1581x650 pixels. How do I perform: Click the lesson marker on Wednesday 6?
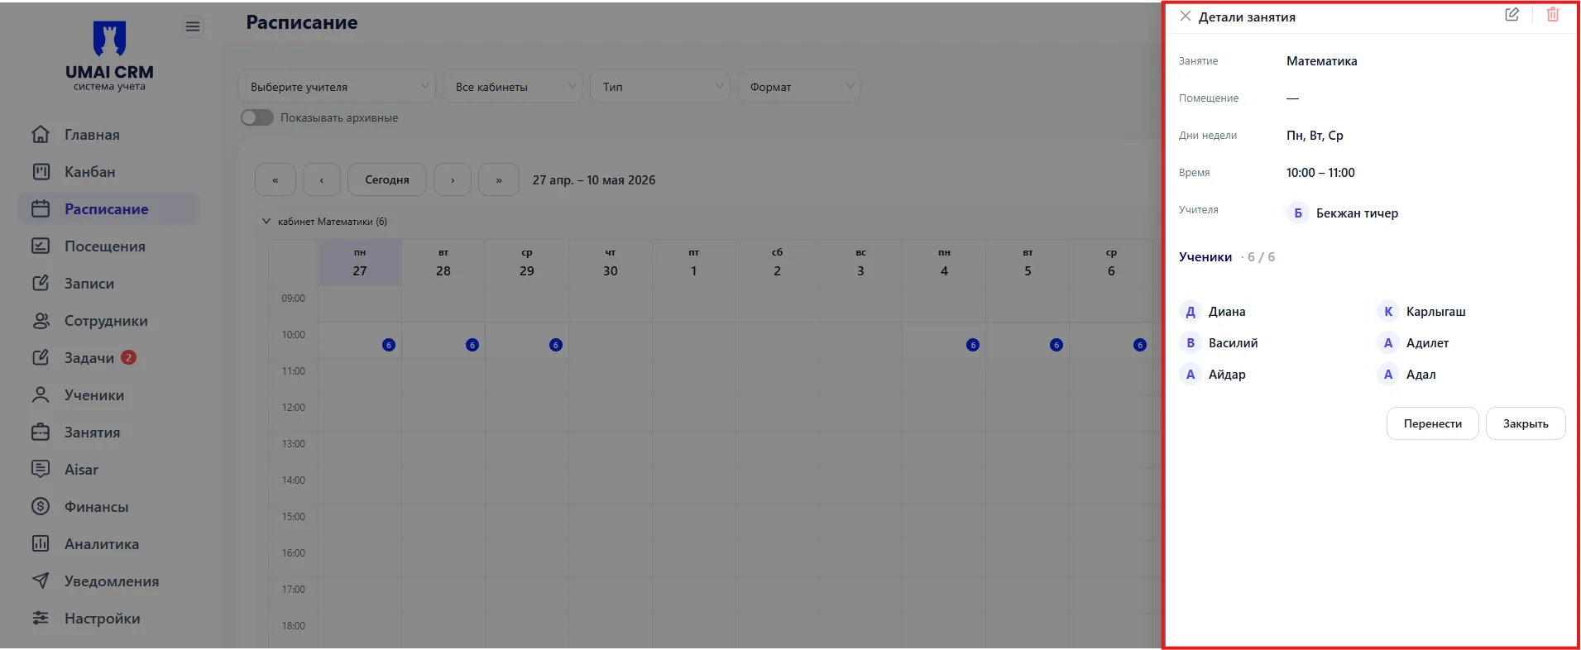(x=1140, y=345)
